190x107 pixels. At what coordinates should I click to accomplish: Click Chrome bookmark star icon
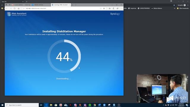click(x=174, y=5)
